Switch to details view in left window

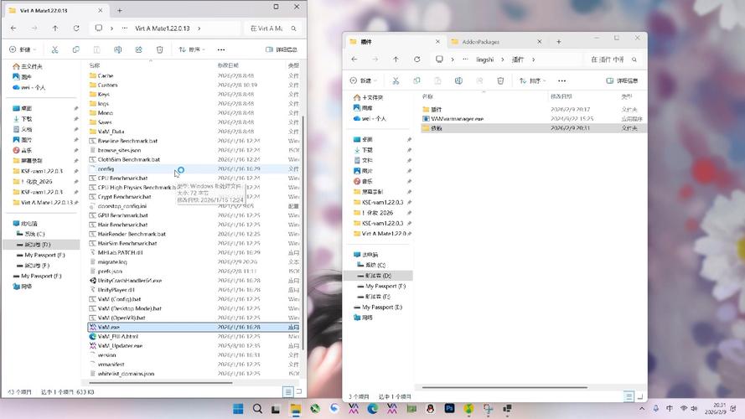(x=287, y=391)
